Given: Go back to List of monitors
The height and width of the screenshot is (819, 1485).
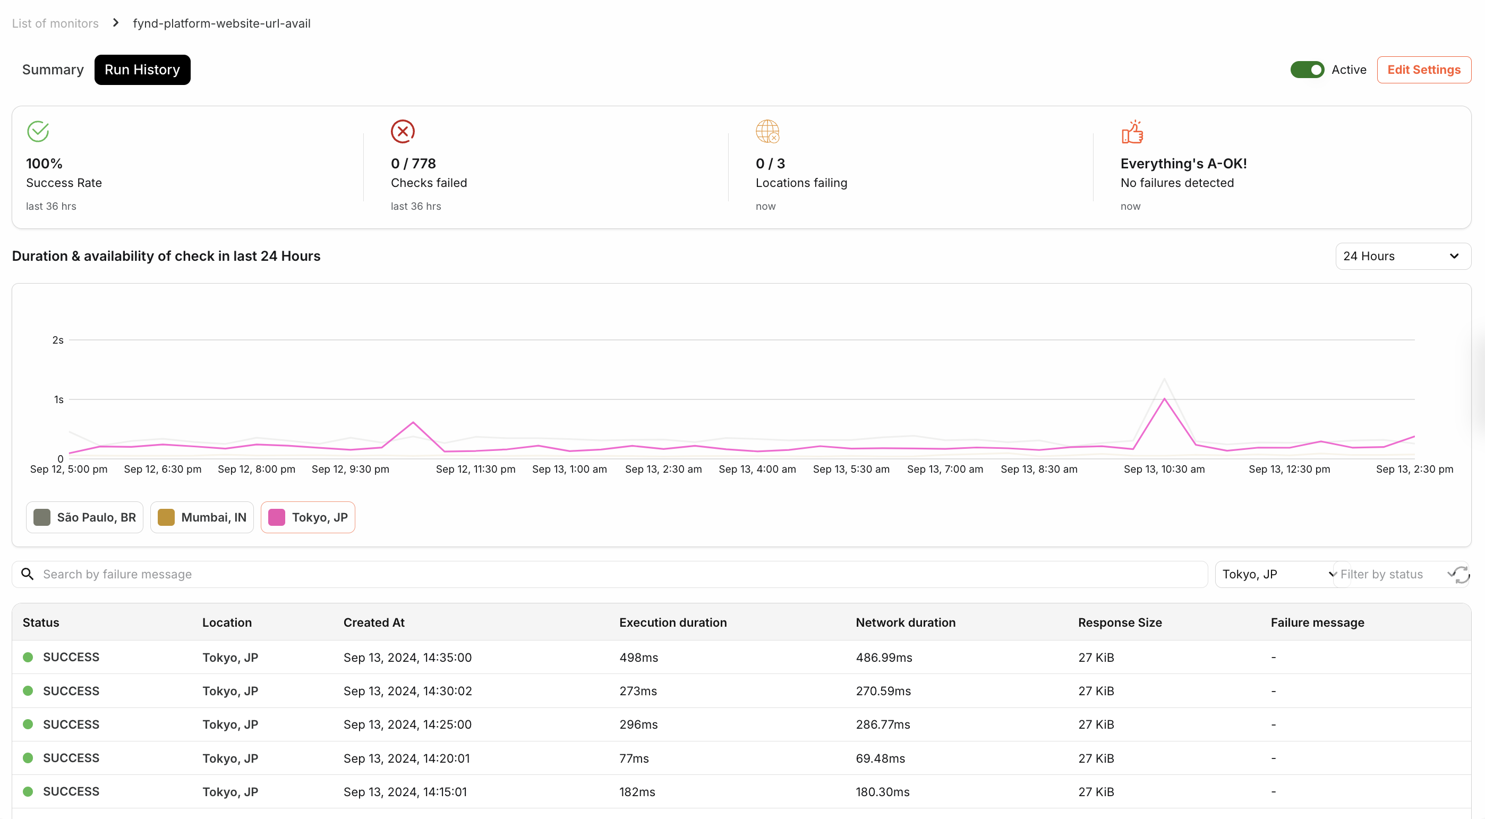Looking at the screenshot, I should pyautogui.click(x=55, y=23).
